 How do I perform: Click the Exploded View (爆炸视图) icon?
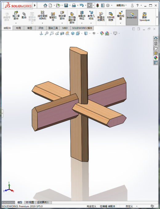[x=121, y=15]
